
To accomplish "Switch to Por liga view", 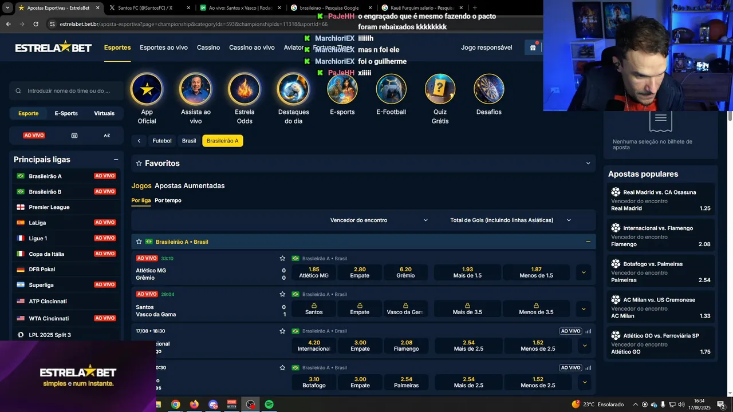I will 141,200.
